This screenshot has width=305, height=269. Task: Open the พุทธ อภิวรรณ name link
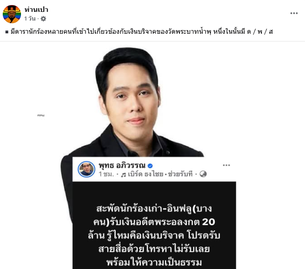point(122,166)
